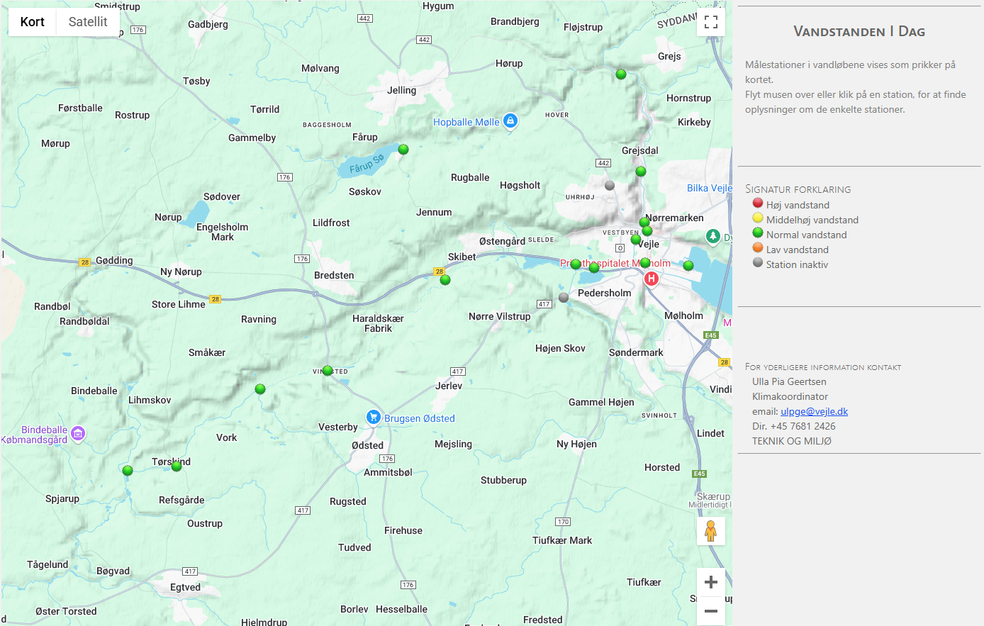This screenshot has height=626, width=984.
Task: Click route 176 shield near Bredsten
Action: (x=301, y=259)
